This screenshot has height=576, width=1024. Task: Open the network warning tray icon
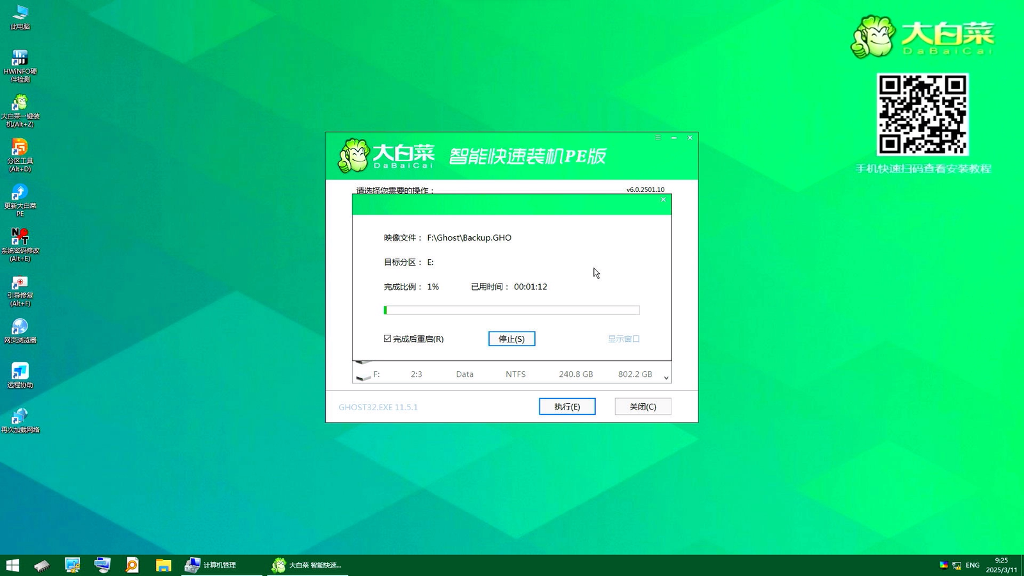click(x=957, y=565)
